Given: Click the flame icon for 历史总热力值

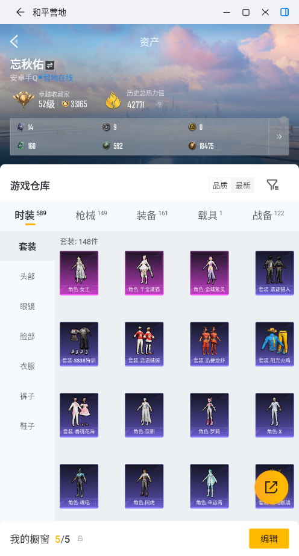Looking at the screenshot, I should [113, 100].
